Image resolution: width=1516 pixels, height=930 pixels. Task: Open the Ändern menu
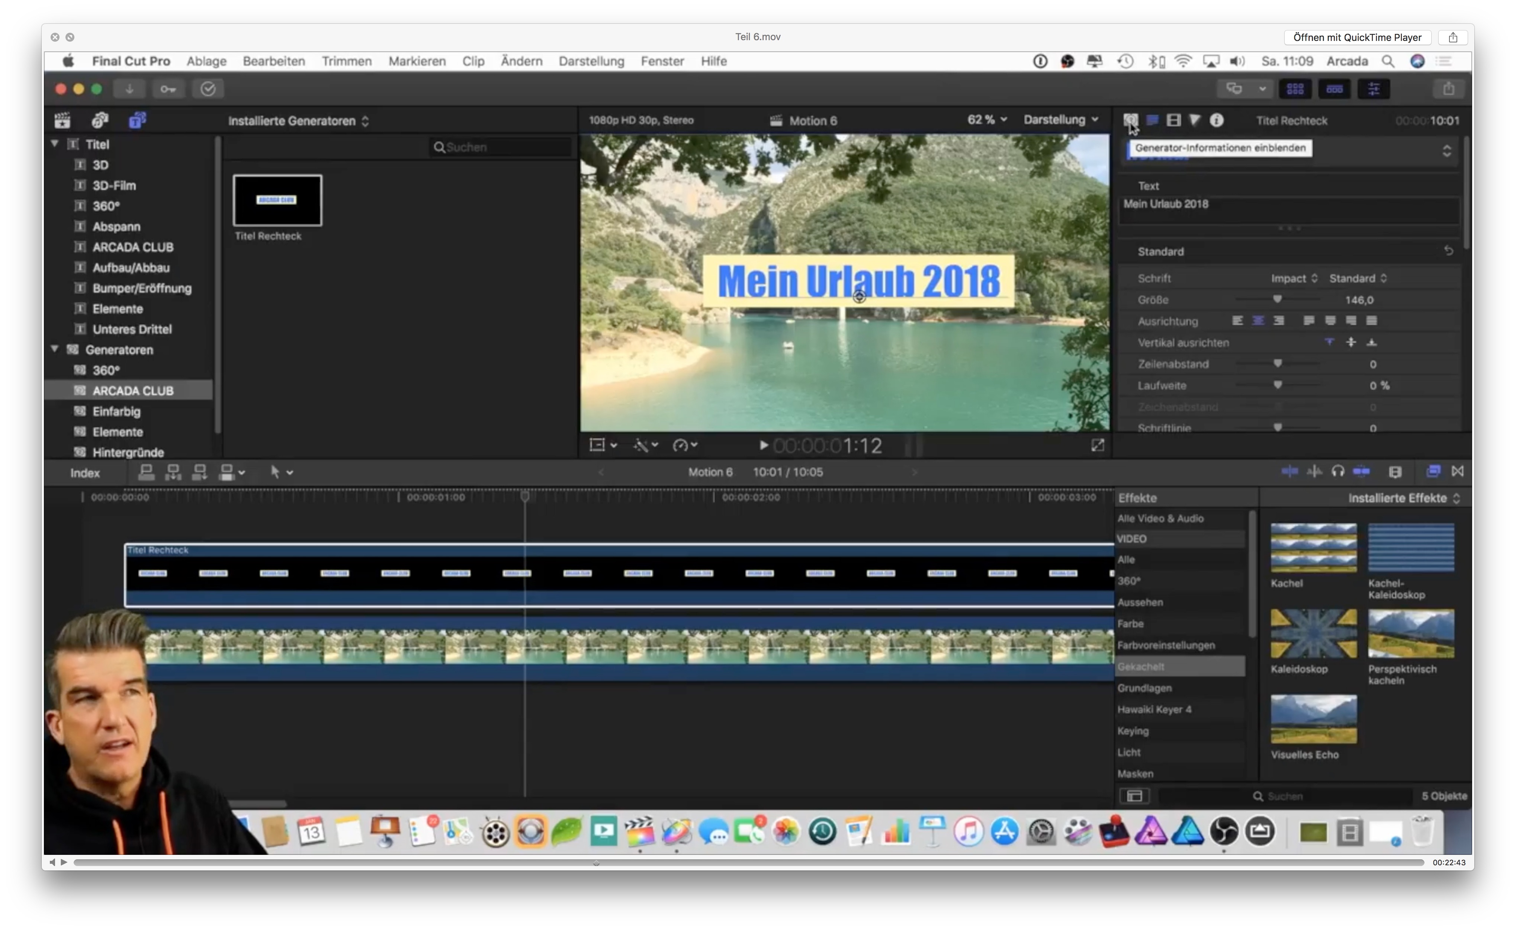521,61
